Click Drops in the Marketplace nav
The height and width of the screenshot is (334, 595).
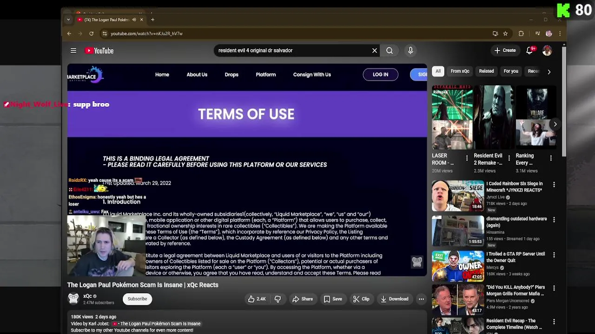[231, 75]
